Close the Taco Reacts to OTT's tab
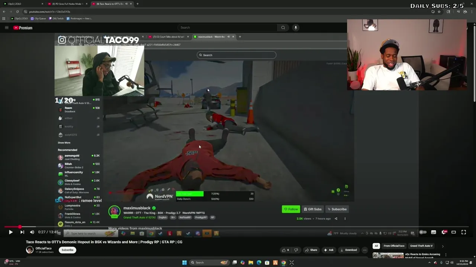 coord(131,4)
